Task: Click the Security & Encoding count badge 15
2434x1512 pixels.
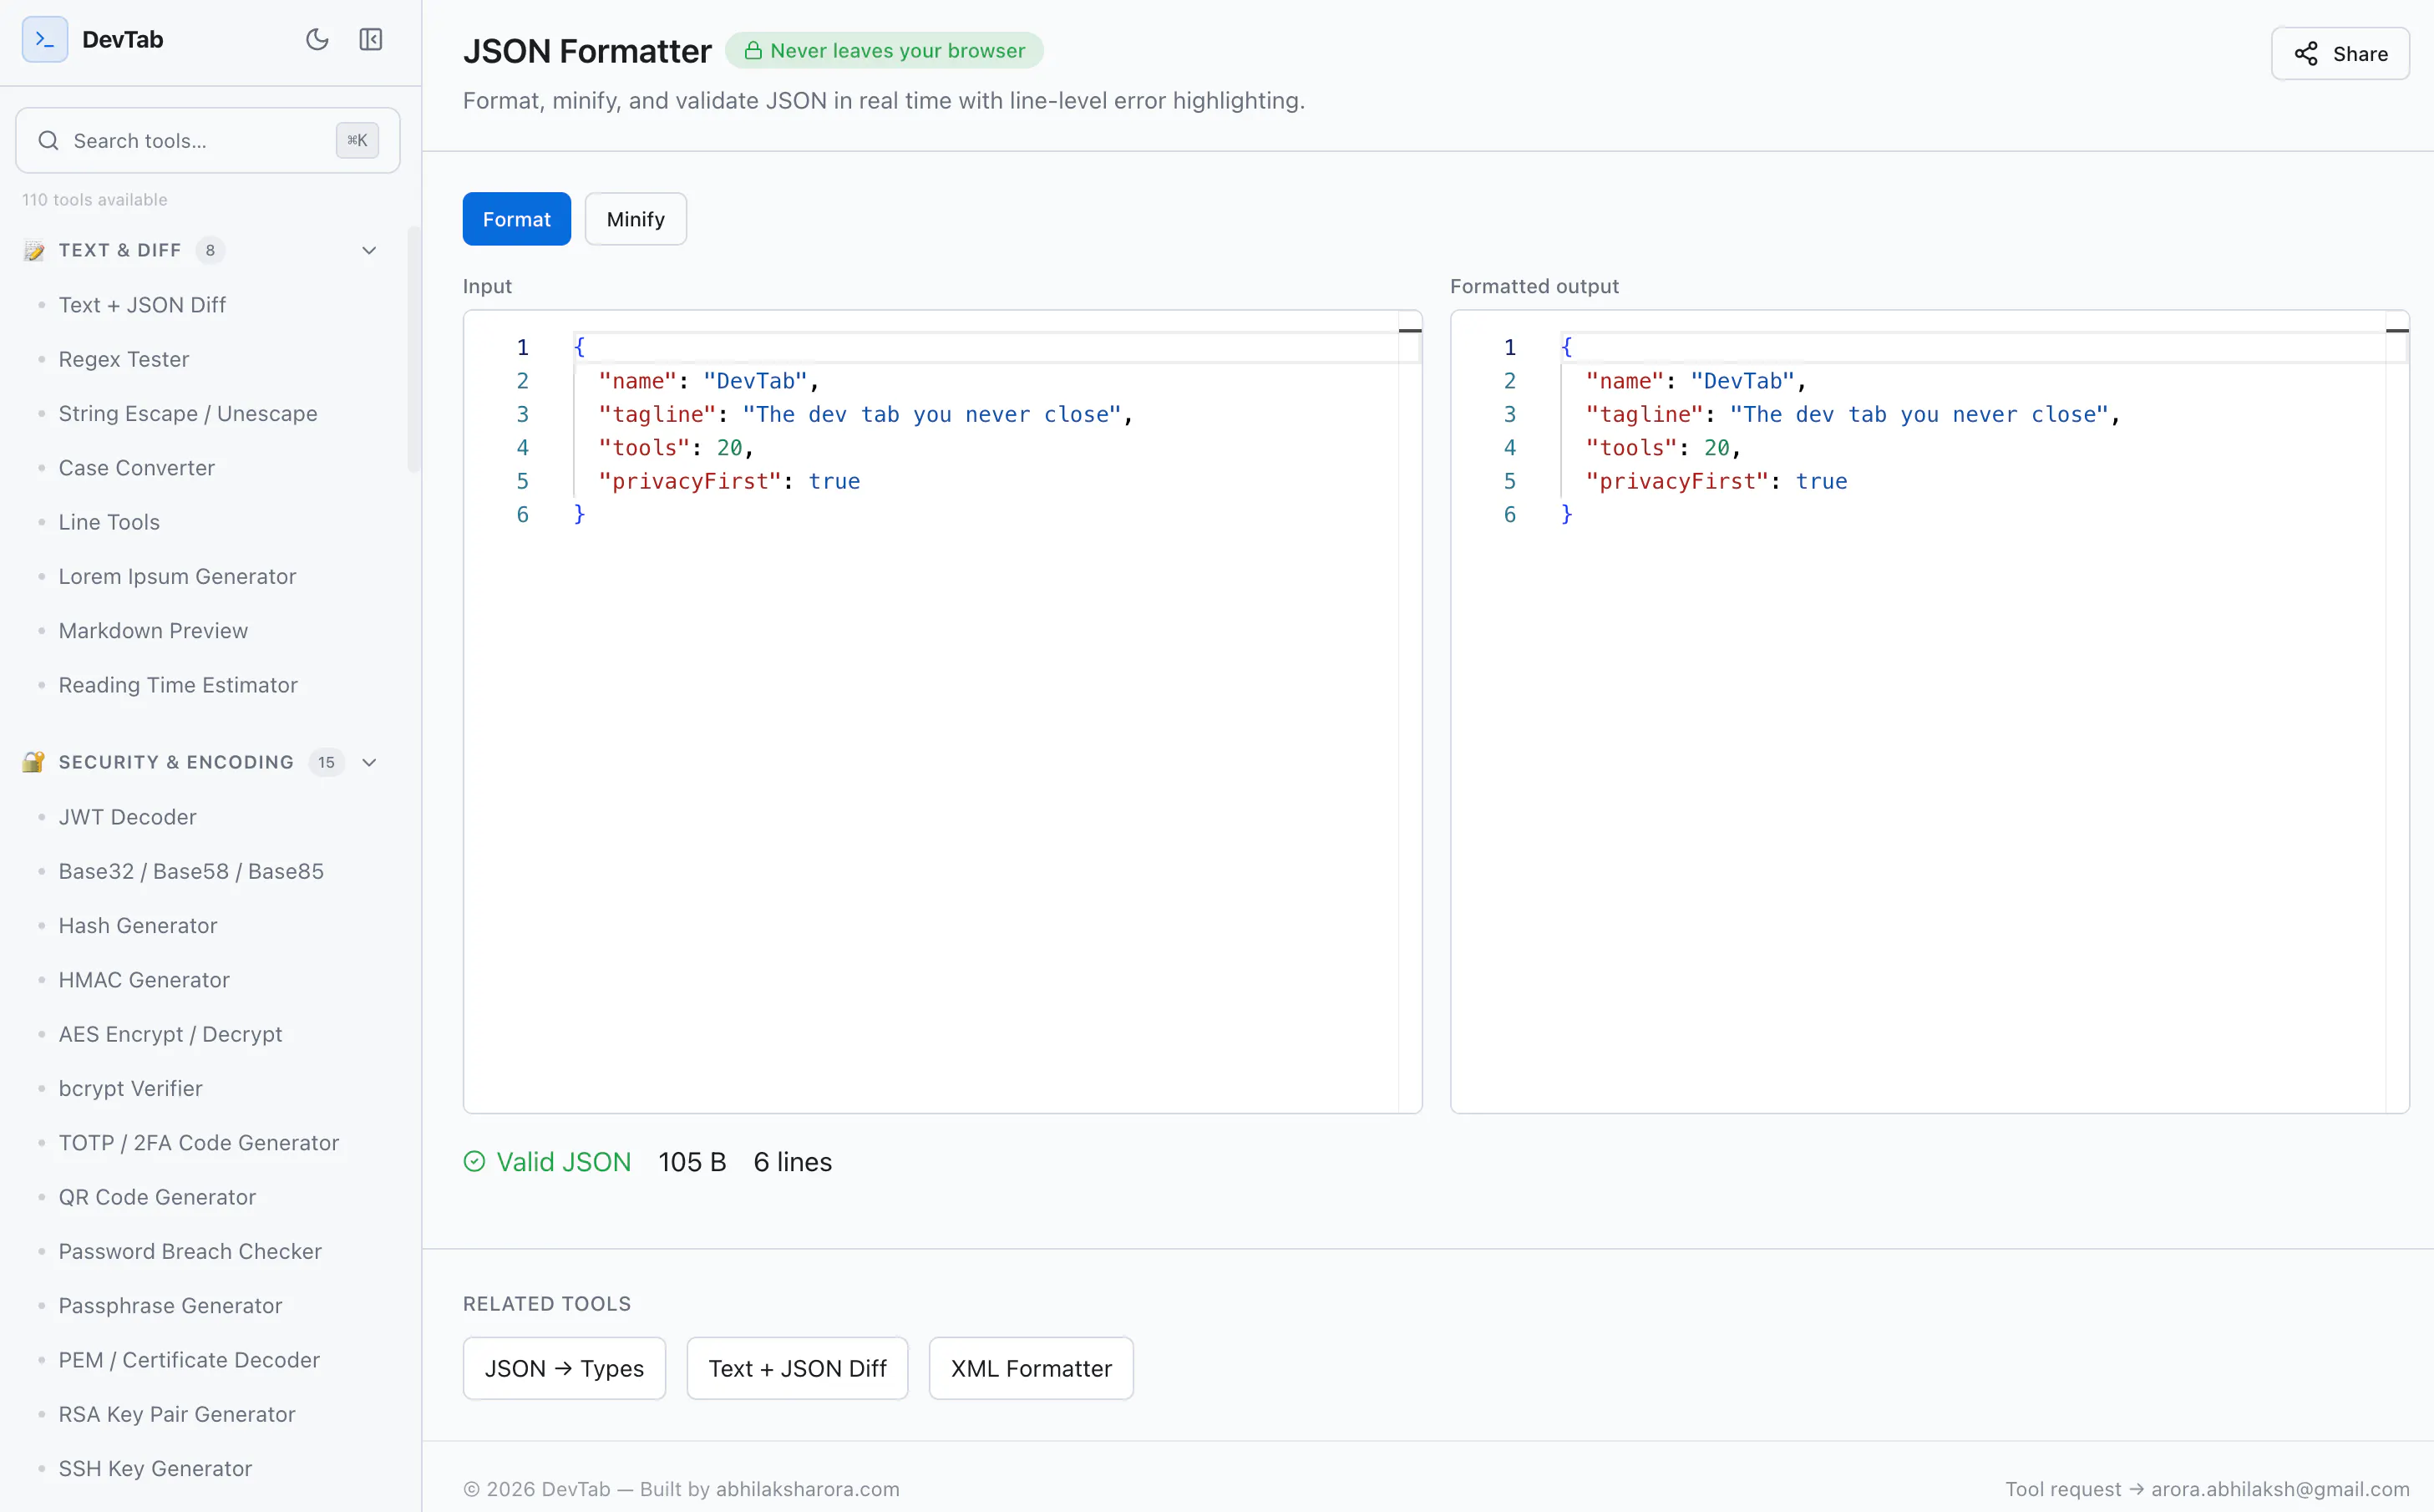Action: (327, 762)
